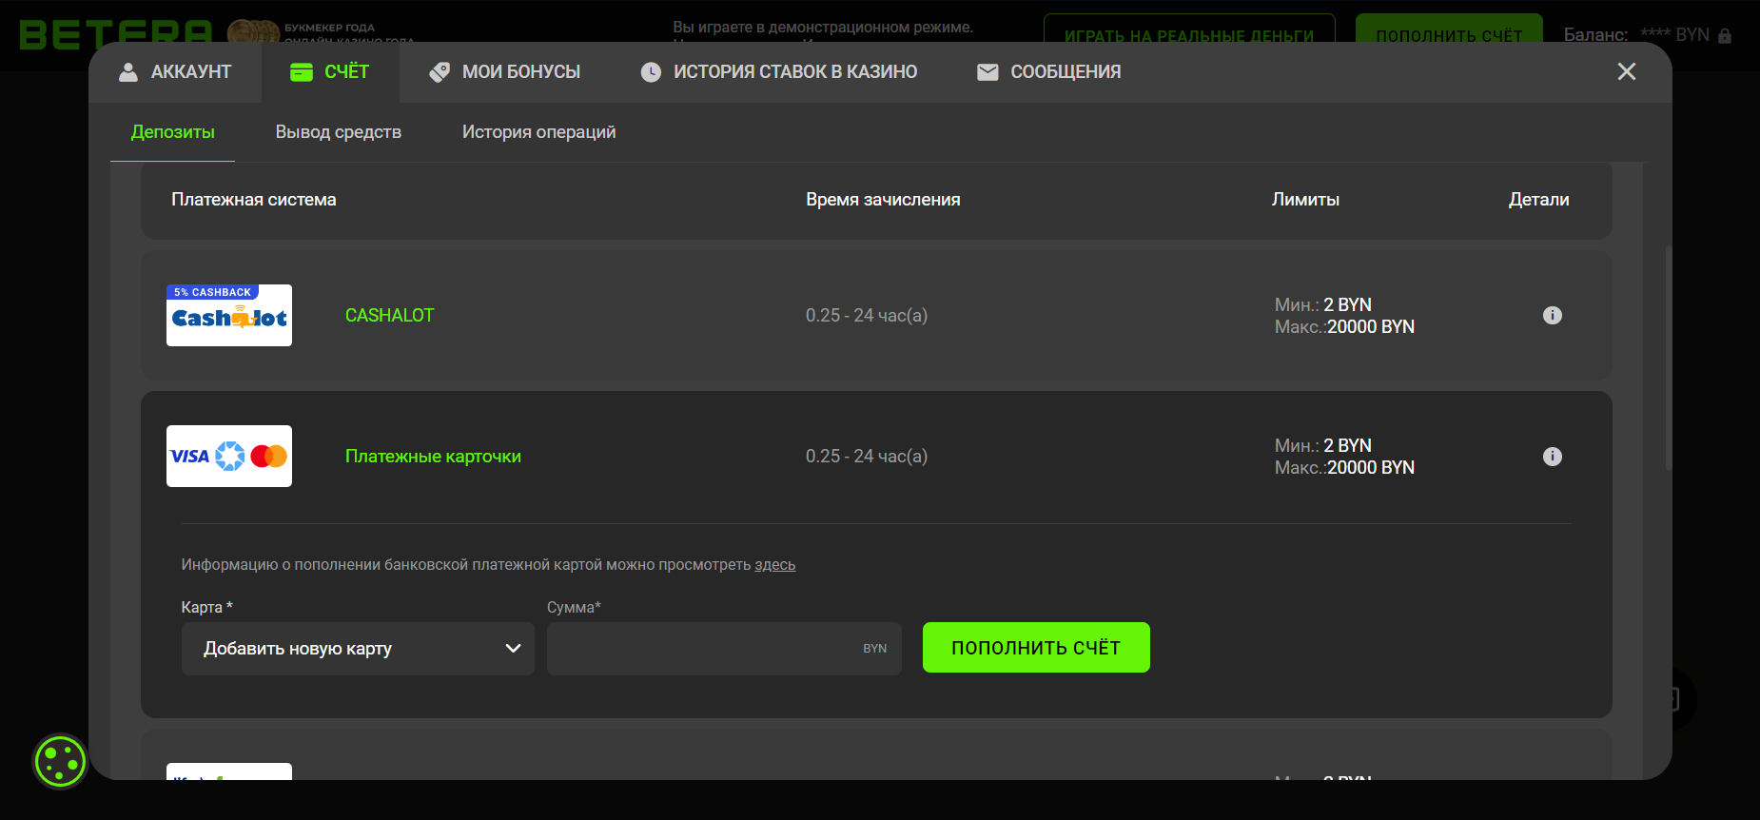This screenshot has height=820, width=1760.
Task: Open the здесь information link
Action: [x=774, y=565]
